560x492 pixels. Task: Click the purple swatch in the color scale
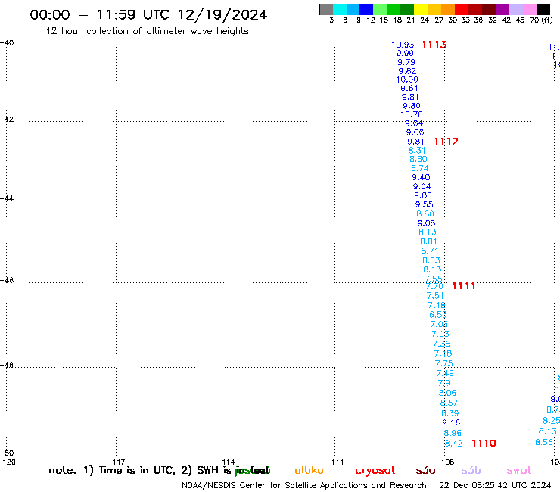tap(502, 9)
